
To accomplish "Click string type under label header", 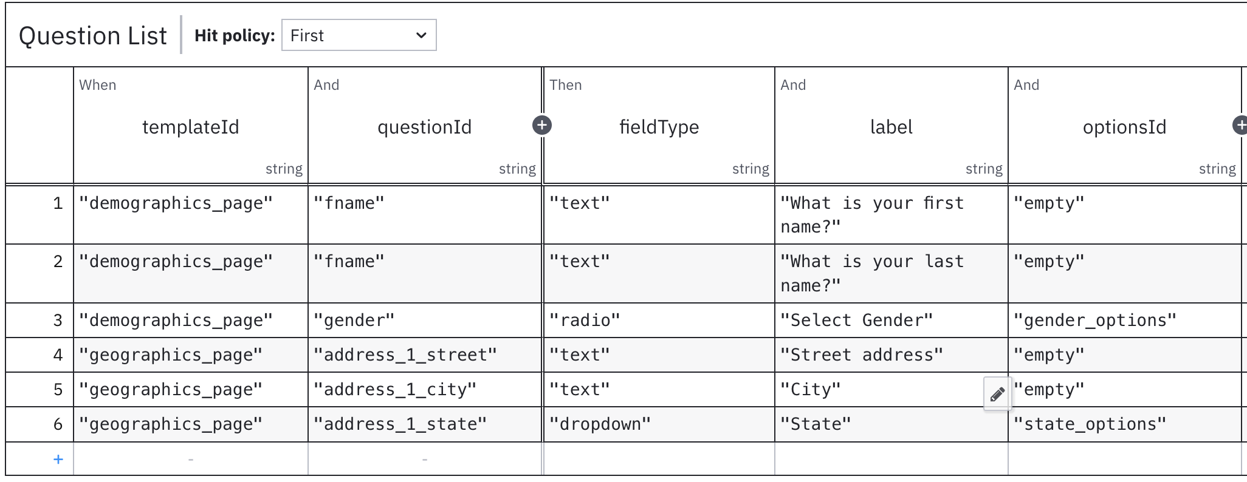I will click(x=984, y=169).
